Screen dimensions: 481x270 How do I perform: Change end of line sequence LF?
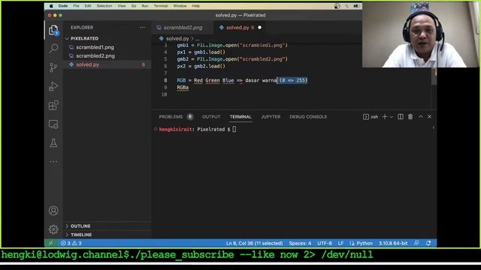point(340,243)
